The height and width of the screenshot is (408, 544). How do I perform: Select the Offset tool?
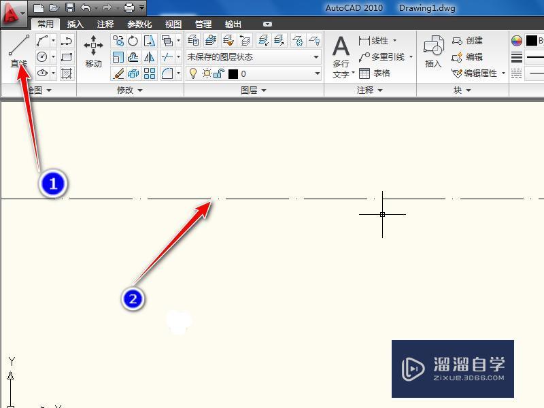click(133, 57)
